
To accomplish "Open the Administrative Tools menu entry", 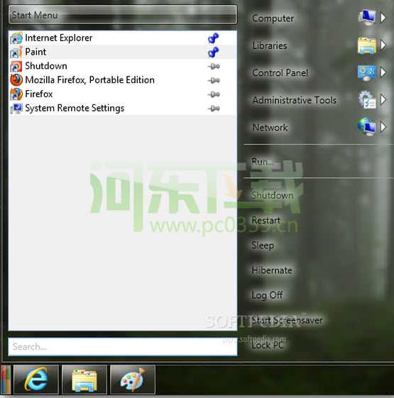I will [294, 100].
